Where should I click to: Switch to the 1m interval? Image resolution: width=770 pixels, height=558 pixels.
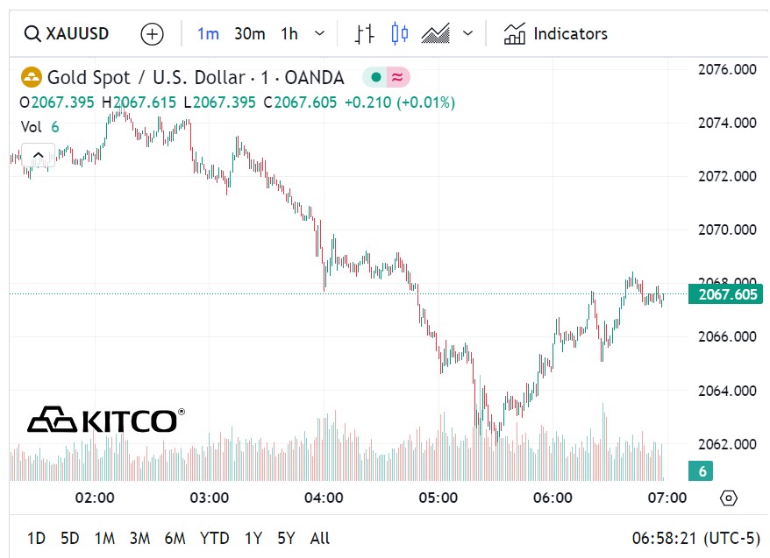[x=208, y=34]
